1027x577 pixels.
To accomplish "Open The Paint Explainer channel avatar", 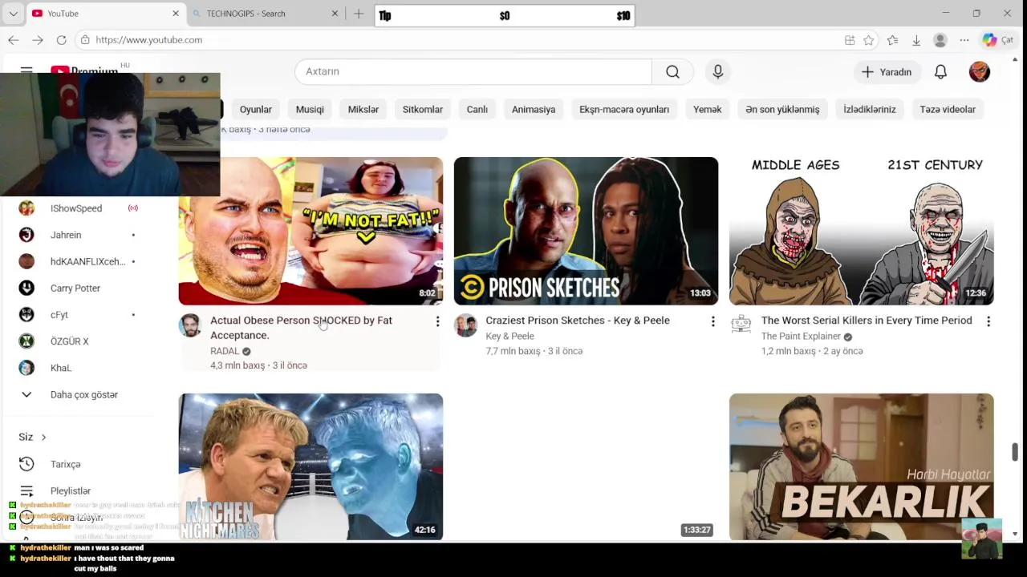I will [x=741, y=325].
